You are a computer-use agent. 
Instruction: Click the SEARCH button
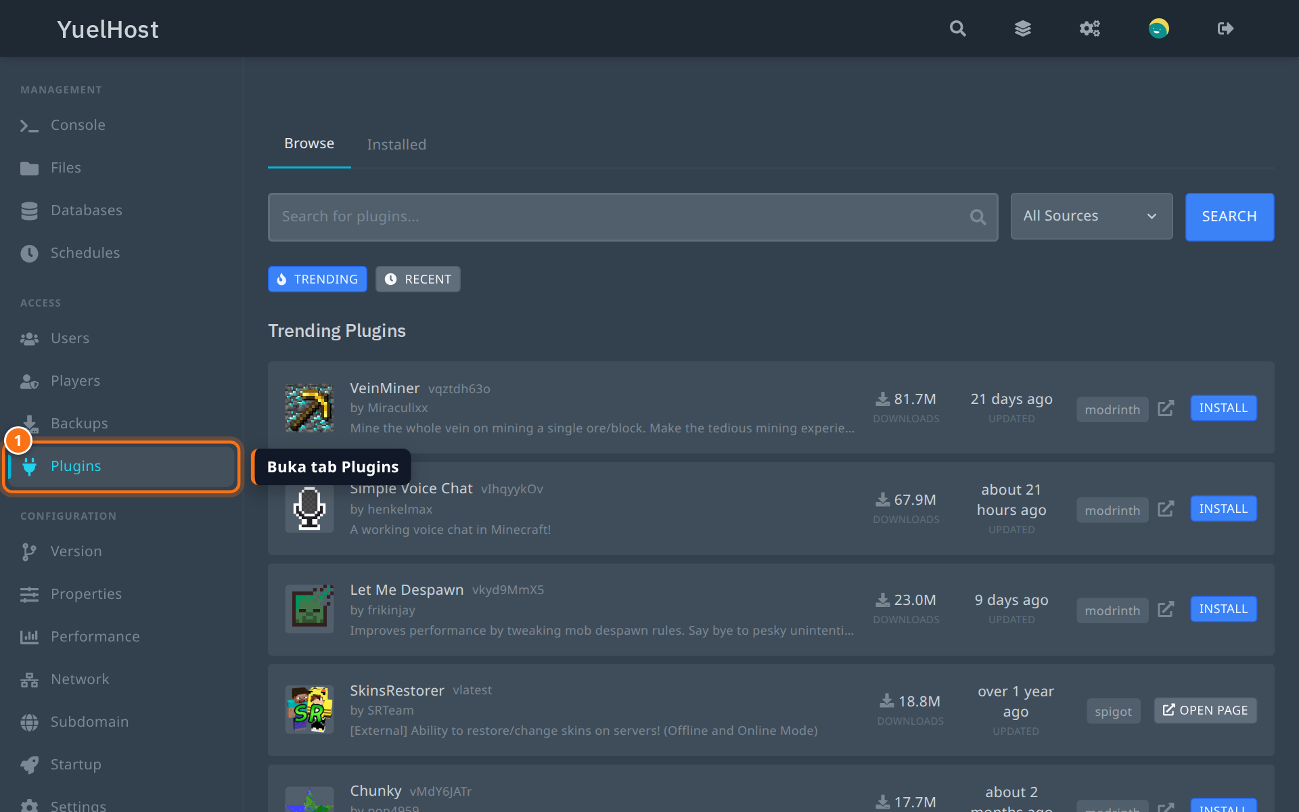tap(1229, 217)
